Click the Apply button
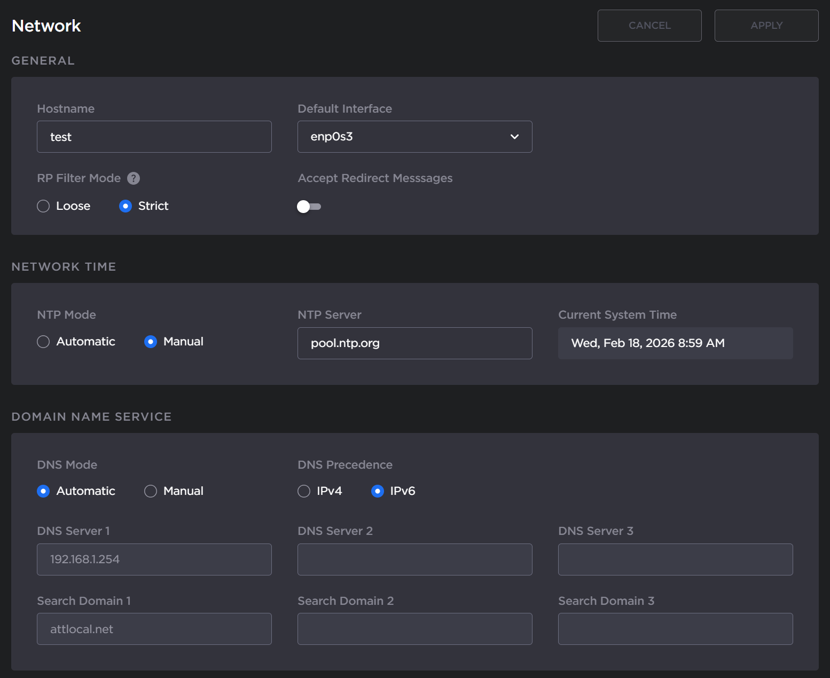830x678 pixels. [x=766, y=26]
